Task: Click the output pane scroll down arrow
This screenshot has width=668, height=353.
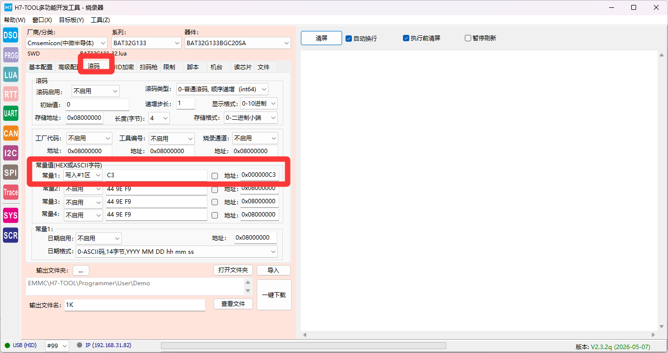Action: [663, 326]
